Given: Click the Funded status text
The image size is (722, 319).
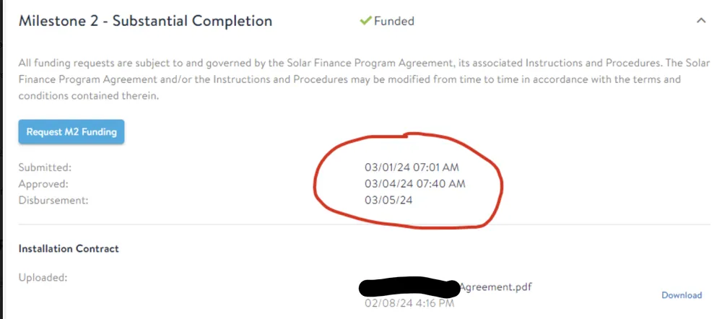Looking at the screenshot, I should [x=393, y=21].
